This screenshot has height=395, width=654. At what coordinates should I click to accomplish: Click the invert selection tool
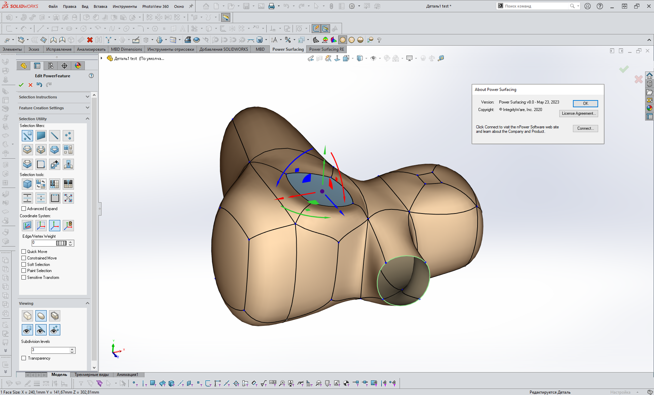(41, 184)
